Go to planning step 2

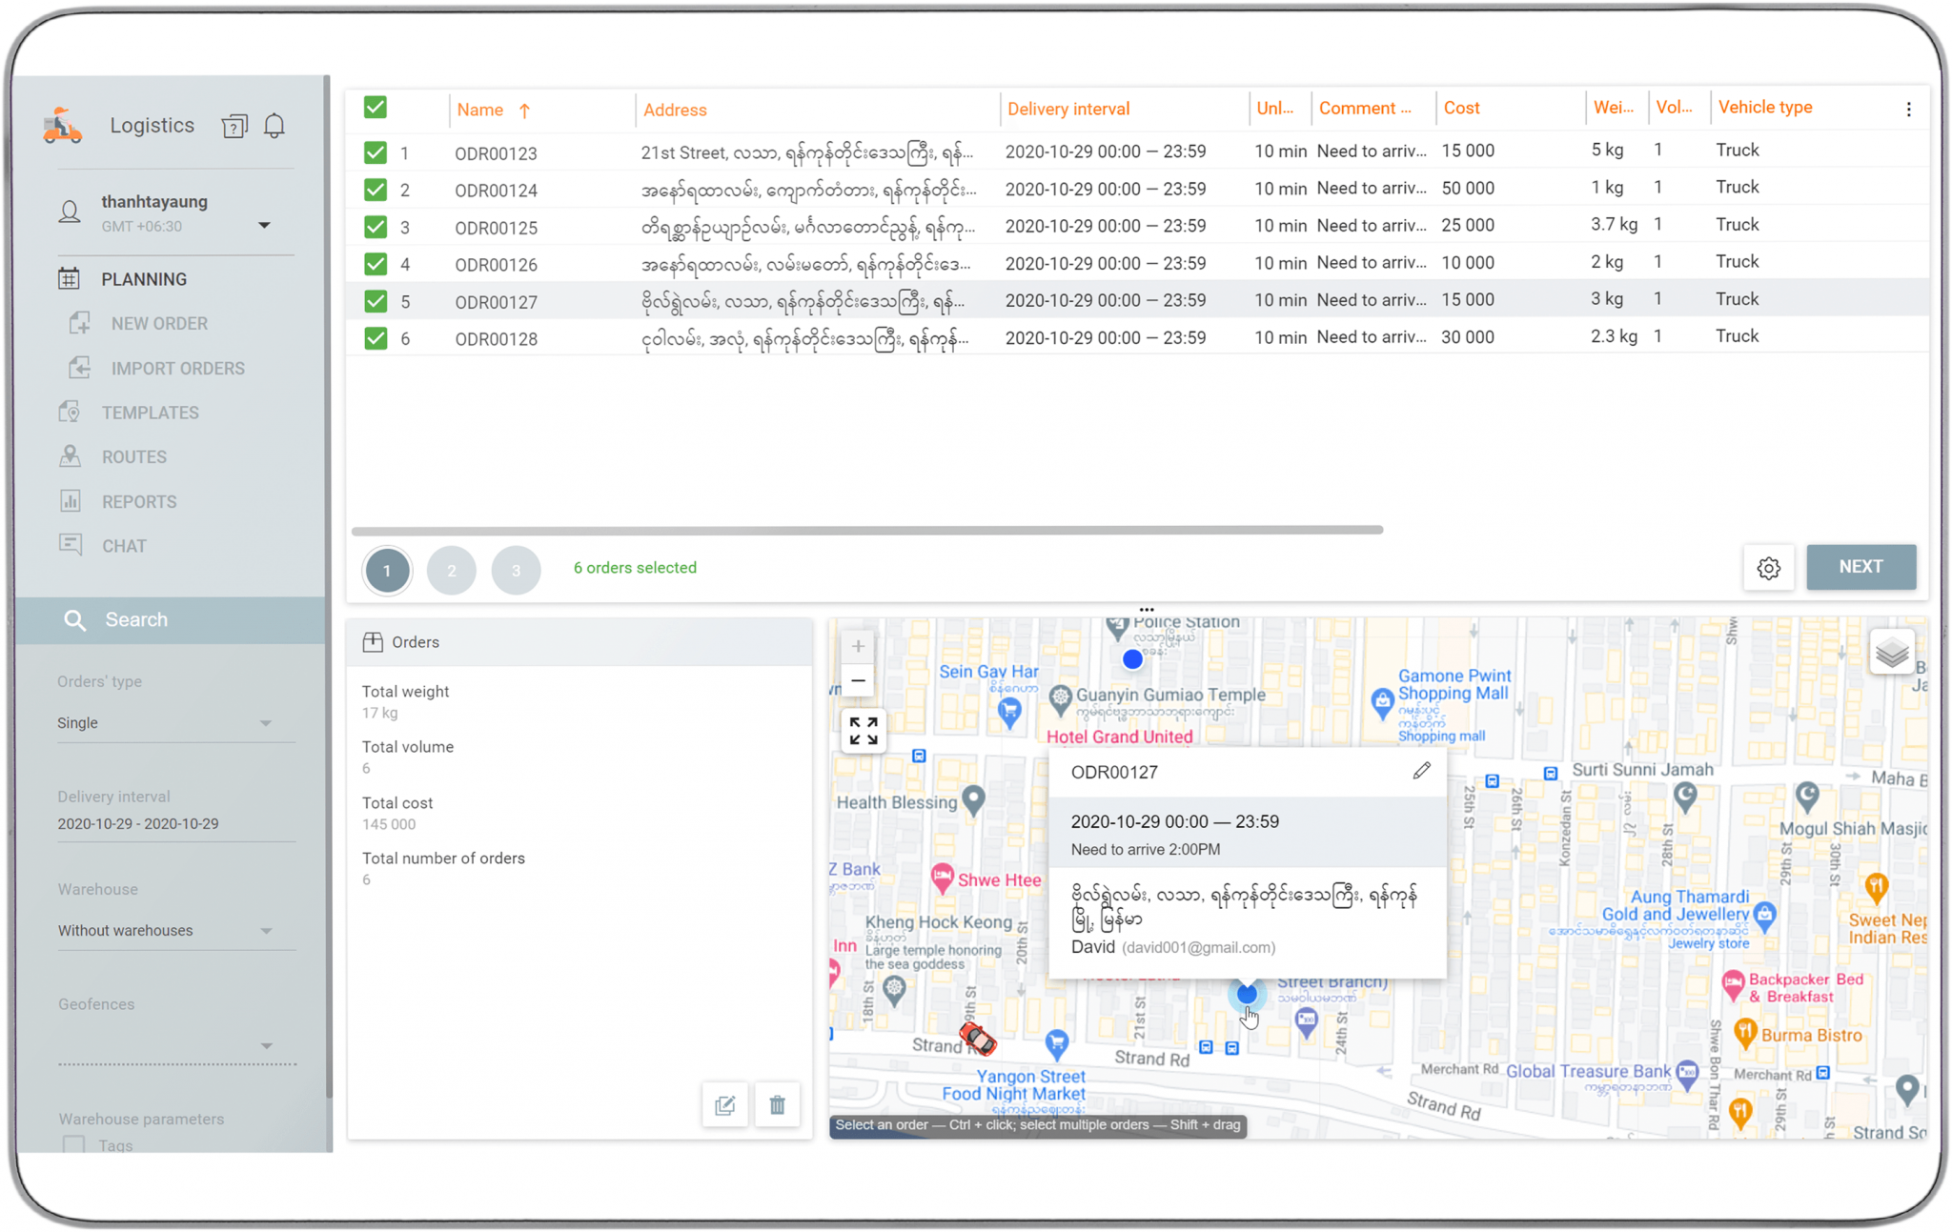tap(451, 570)
